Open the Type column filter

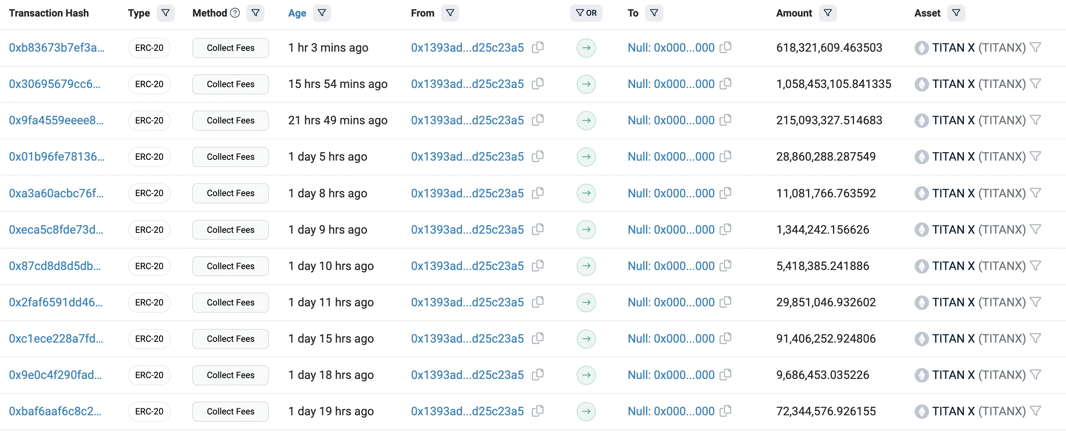pyautogui.click(x=166, y=13)
